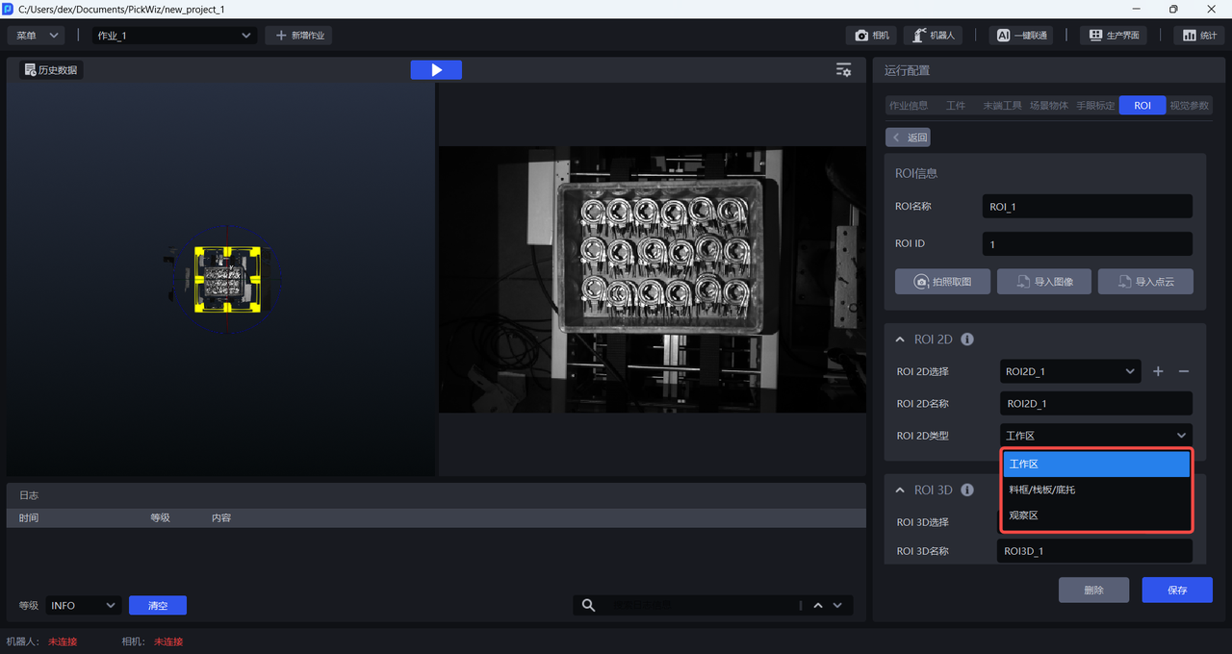Open the 统计 statistics view
Image resolution: width=1232 pixels, height=654 pixels.
1199,36
